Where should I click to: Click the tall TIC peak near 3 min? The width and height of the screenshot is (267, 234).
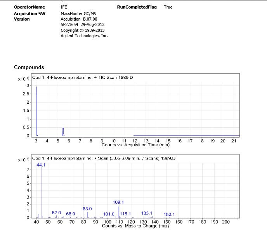[36, 111]
